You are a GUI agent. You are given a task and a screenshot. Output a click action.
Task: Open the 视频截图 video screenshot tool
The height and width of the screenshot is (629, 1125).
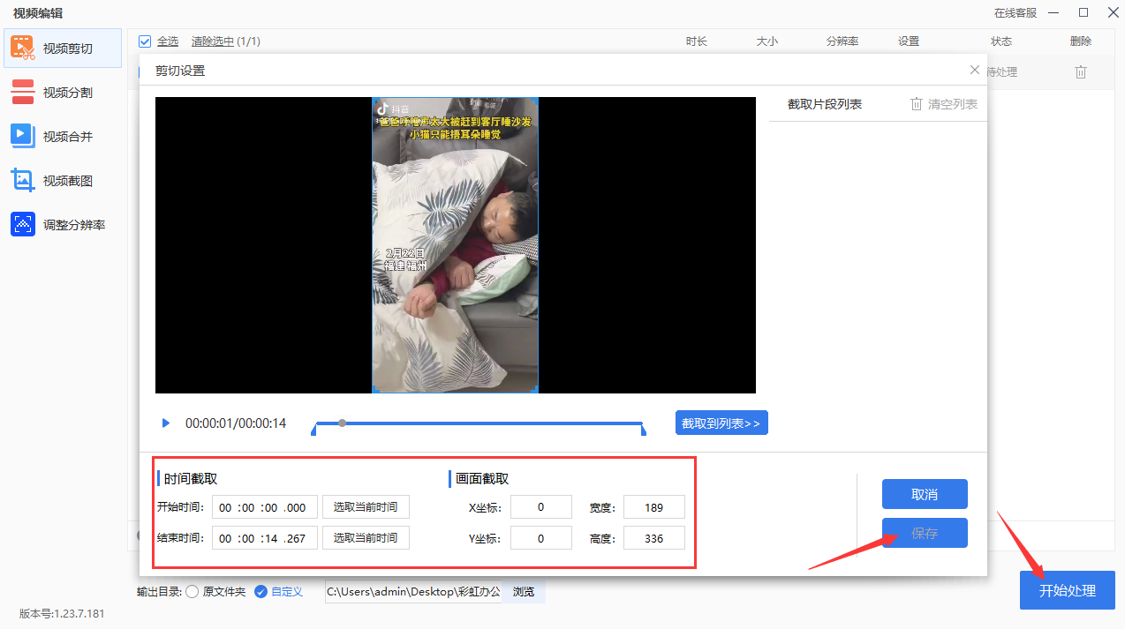(x=63, y=181)
